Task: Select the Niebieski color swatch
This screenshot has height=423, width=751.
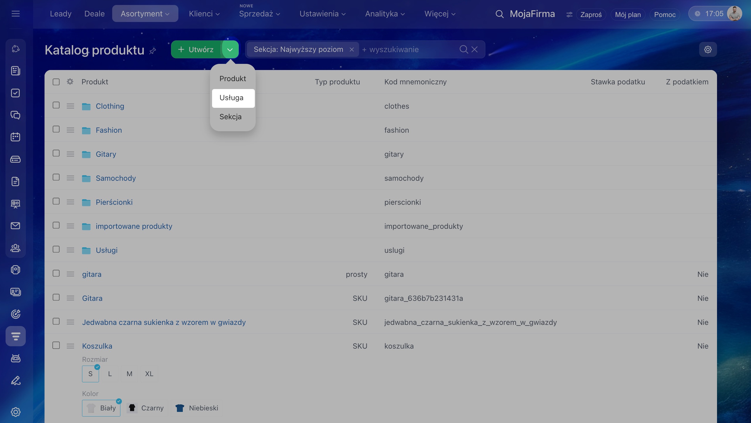Action: (x=197, y=408)
